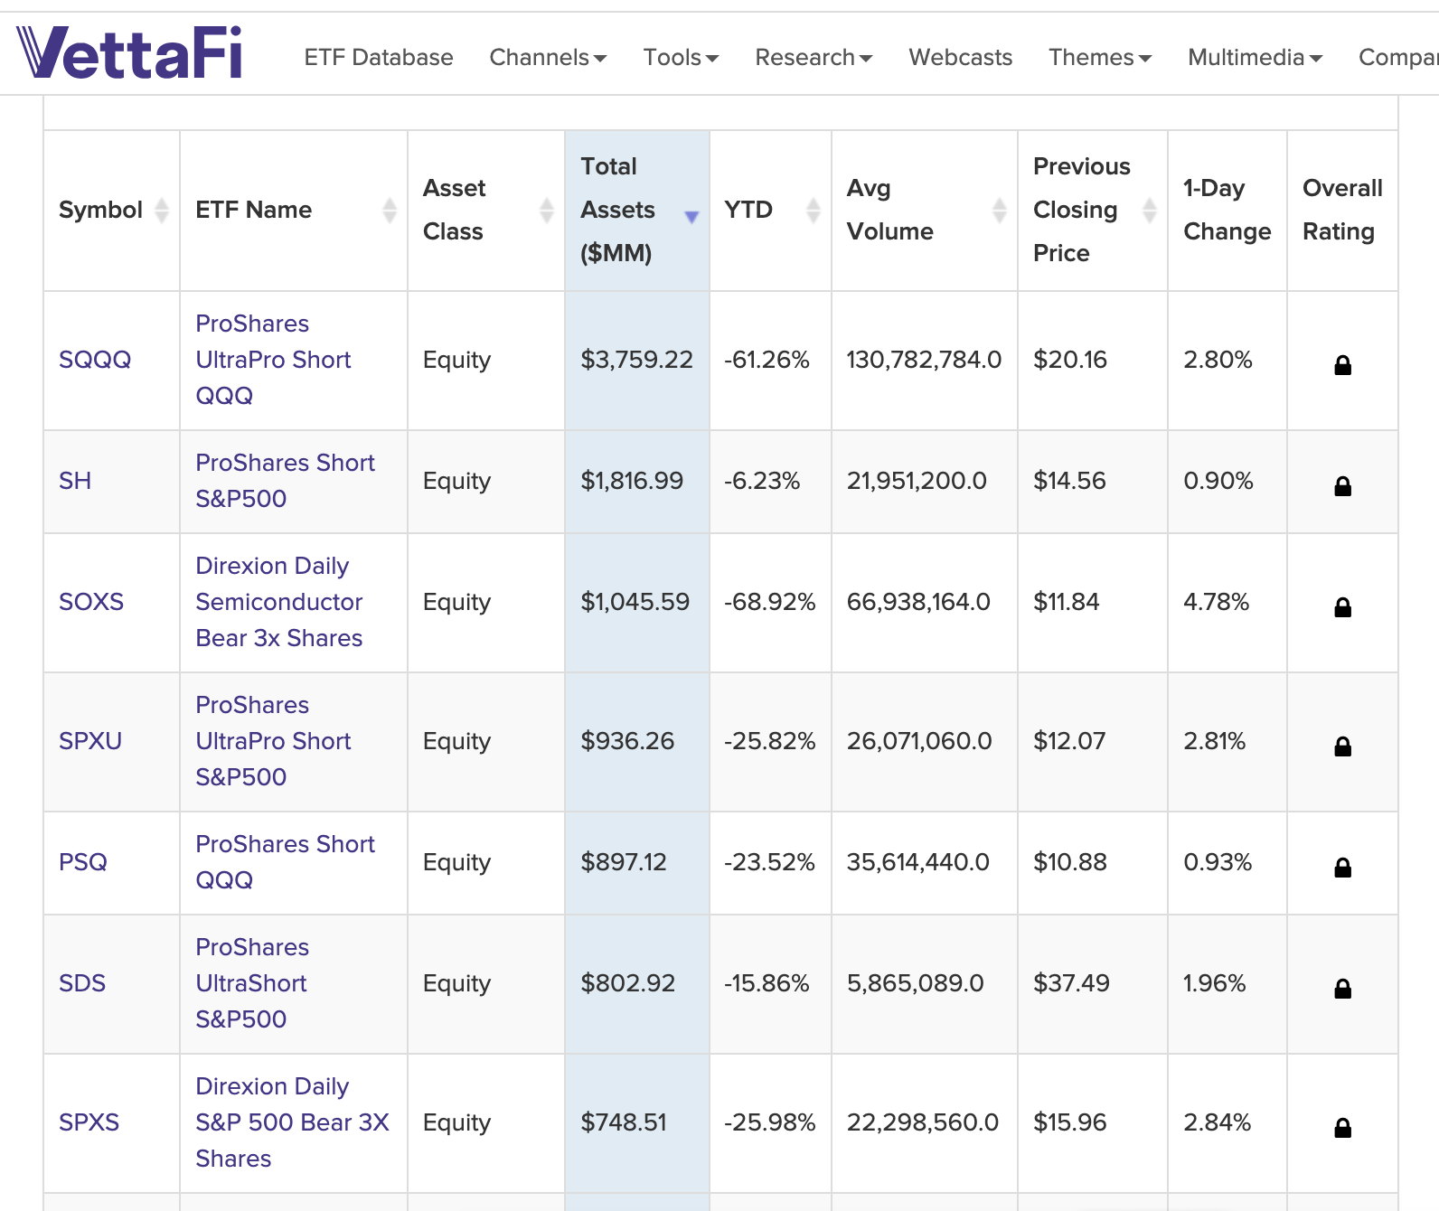Expand the Themes dropdown menu
The image size is (1439, 1211).
(1100, 58)
